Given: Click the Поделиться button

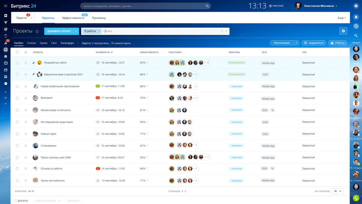Looking at the screenshot, I should 314,43.
